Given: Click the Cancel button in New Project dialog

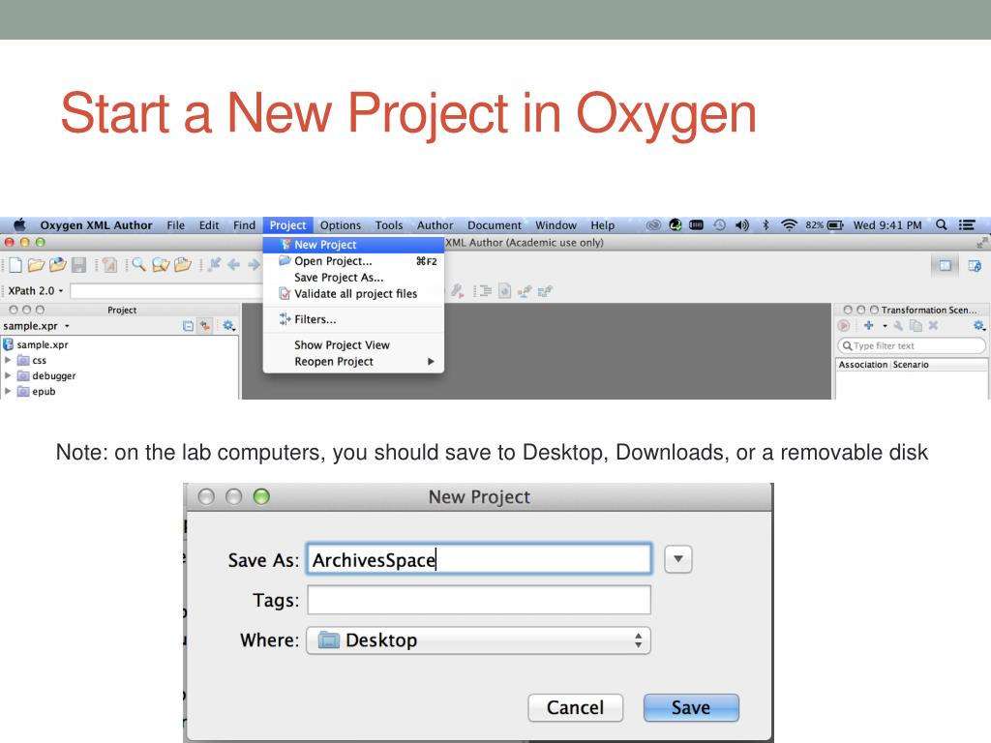Looking at the screenshot, I should [575, 707].
